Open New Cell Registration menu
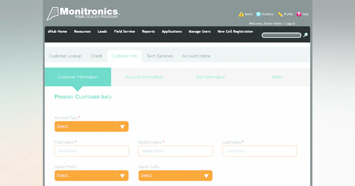The width and height of the screenshot is (355, 186). [x=235, y=31]
